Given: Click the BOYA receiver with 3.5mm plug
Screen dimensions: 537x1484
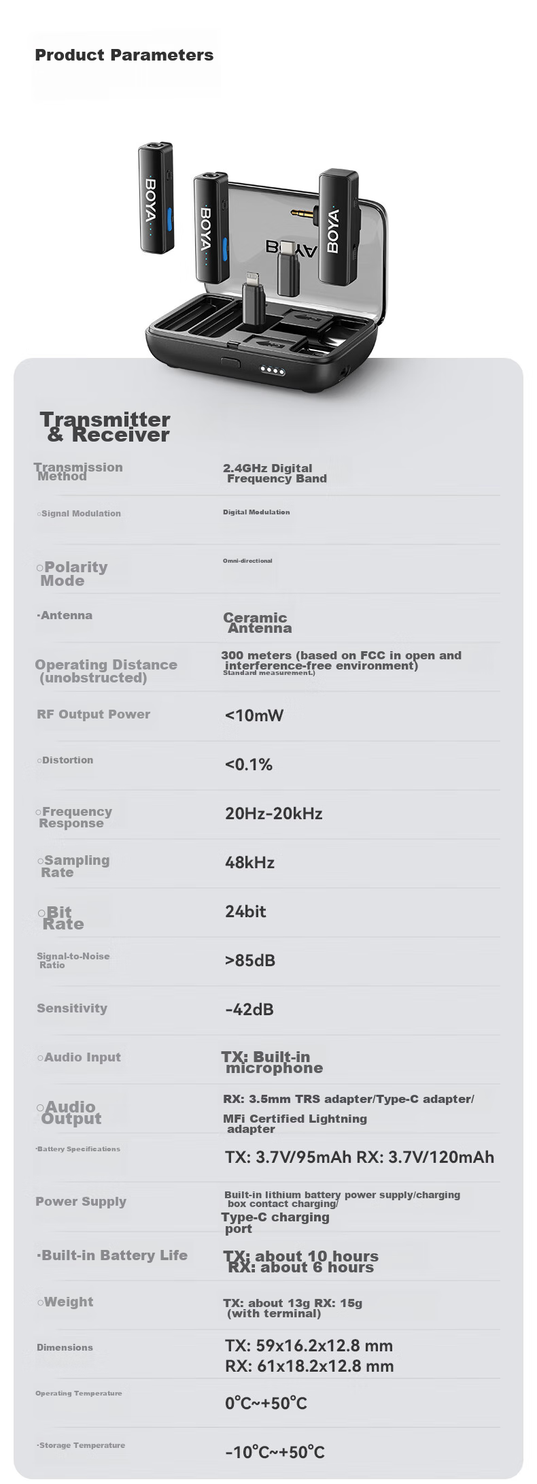Looking at the screenshot, I should 337,225.
